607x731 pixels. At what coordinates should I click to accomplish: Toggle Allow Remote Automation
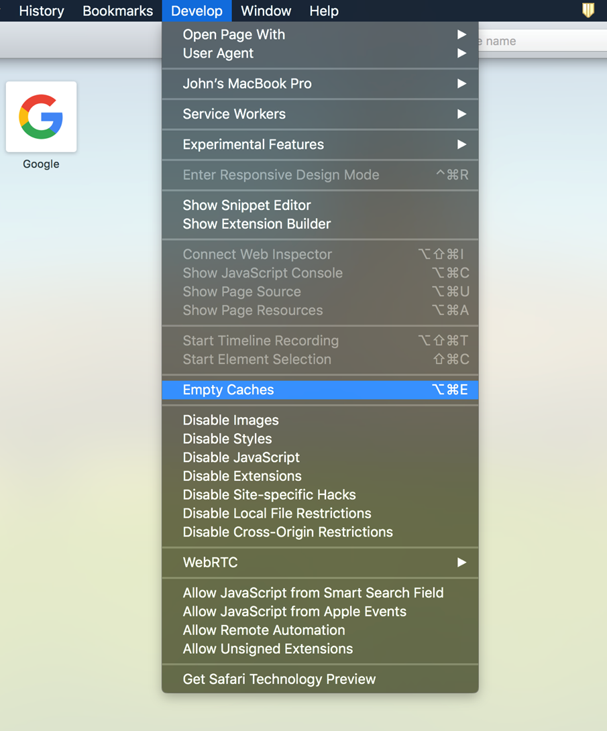321,630
